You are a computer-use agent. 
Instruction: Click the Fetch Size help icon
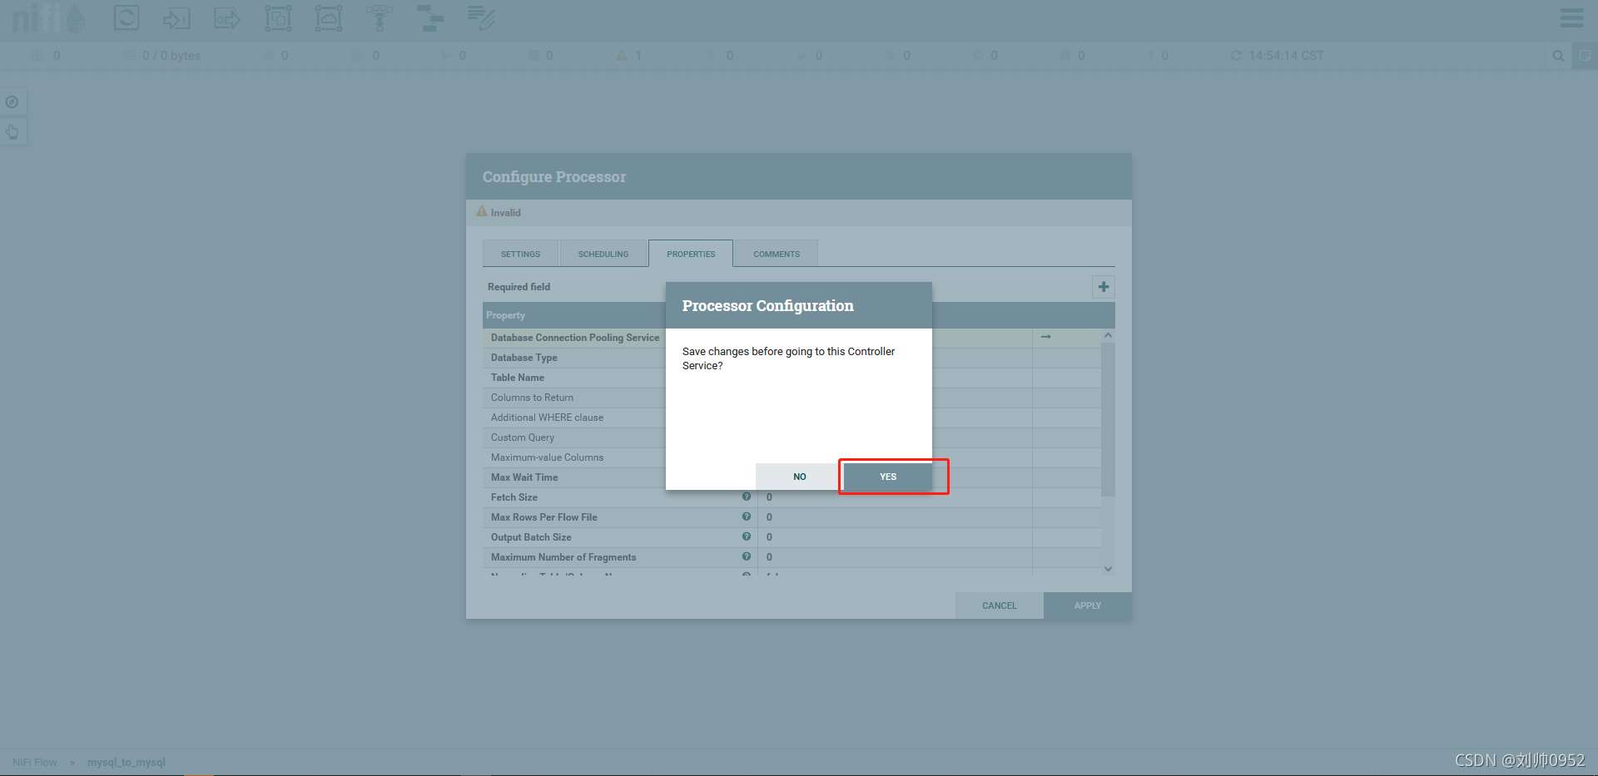coord(747,497)
